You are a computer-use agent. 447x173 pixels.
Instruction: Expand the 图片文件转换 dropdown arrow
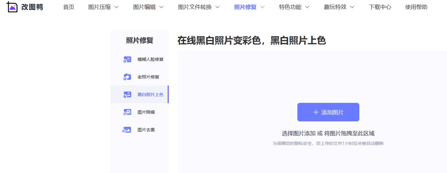(x=217, y=7)
